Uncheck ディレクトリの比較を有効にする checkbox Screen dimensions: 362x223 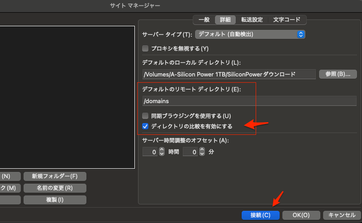tap(146, 126)
